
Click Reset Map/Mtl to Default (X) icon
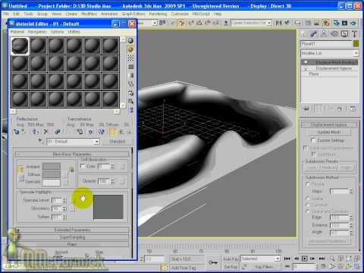(45, 131)
